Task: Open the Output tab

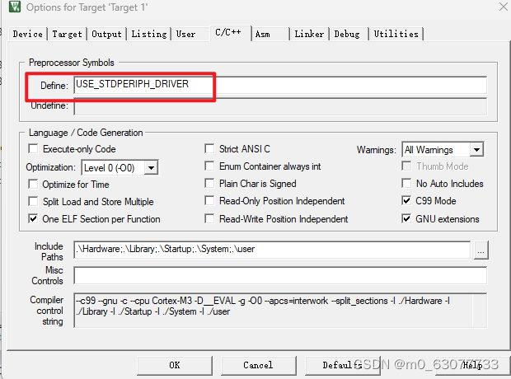Action: [x=106, y=34]
